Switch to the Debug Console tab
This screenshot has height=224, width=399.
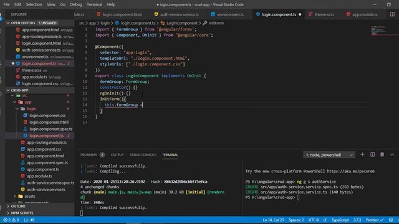point(143,155)
